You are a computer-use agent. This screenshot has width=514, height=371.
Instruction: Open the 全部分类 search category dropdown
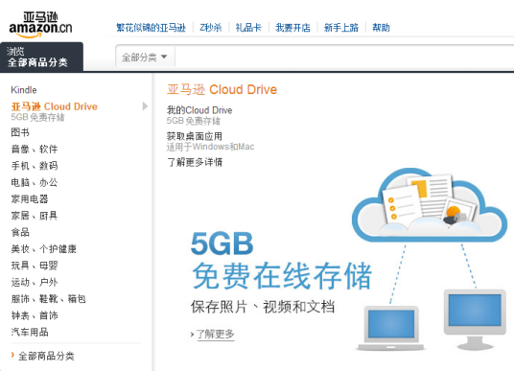(x=145, y=58)
